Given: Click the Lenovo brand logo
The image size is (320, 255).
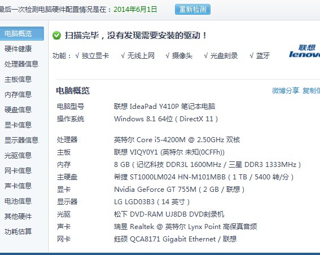Looking at the screenshot, I should click(x=305, y=51).
